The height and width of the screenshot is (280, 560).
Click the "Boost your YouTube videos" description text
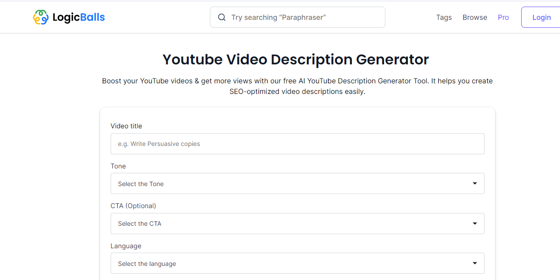[298, 86]
